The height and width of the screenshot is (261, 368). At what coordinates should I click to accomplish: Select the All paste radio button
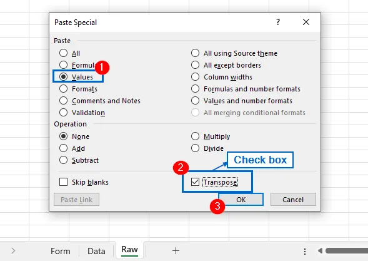click(x=63, y=53)
